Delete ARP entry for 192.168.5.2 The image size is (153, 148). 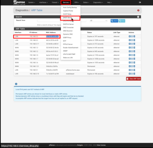(134, 40)
